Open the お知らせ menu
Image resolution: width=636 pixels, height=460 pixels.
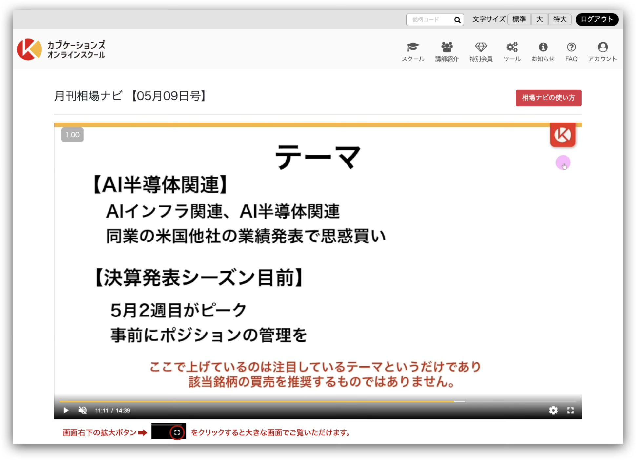point(543,52)
